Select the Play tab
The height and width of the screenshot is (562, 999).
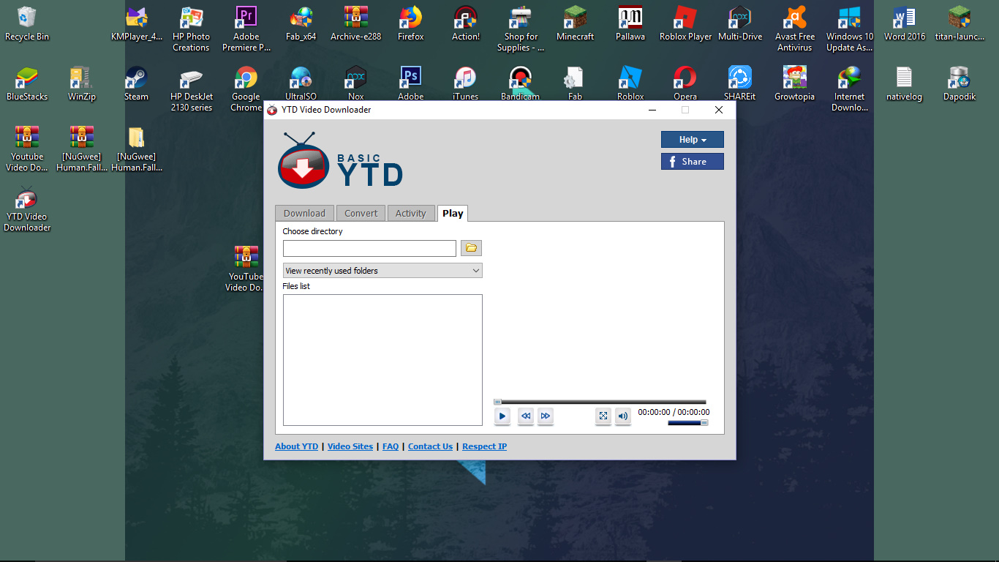tap(453, 214)
